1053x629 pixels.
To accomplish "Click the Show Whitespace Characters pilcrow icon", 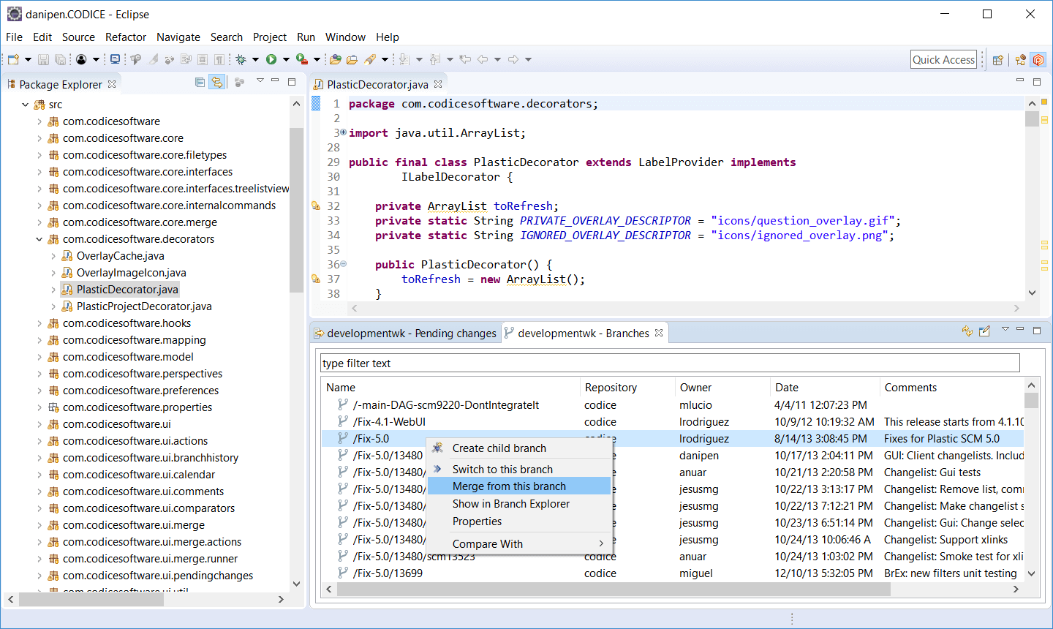I will pos(219,59).
